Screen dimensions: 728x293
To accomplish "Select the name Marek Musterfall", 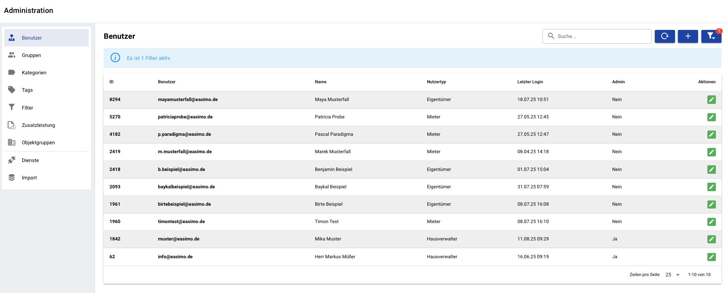I will [333, 152].
